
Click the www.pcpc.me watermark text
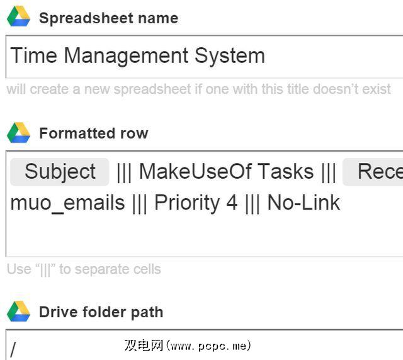[x=188, y=346]
